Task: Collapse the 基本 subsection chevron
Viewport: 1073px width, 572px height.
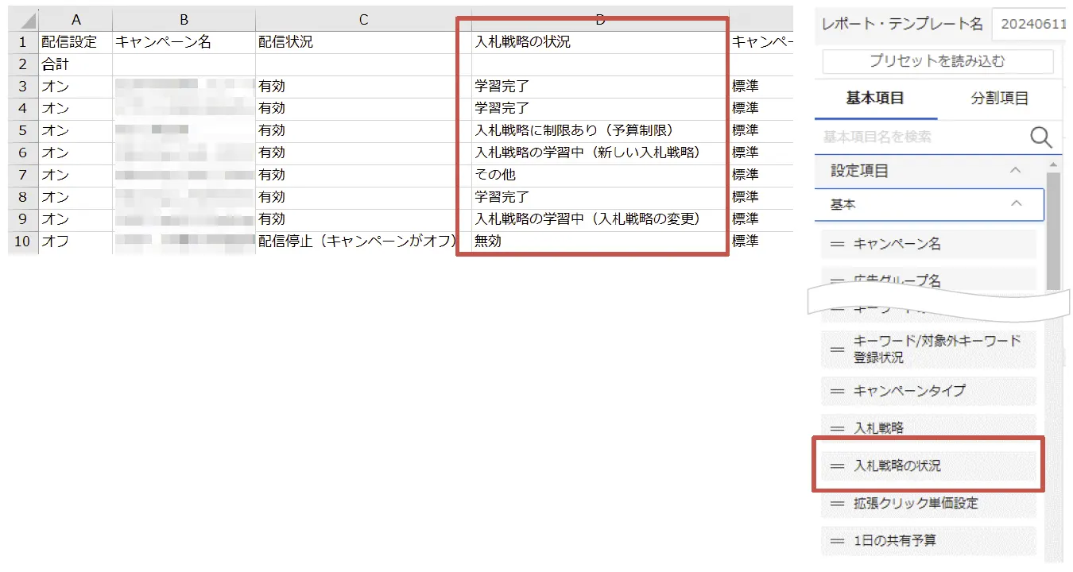Action: 1016,204
